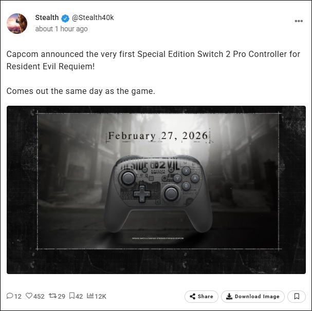Click the 12 replies count
Screen dimensions: 312x311
pyautogui.click(x=17, y=296)
